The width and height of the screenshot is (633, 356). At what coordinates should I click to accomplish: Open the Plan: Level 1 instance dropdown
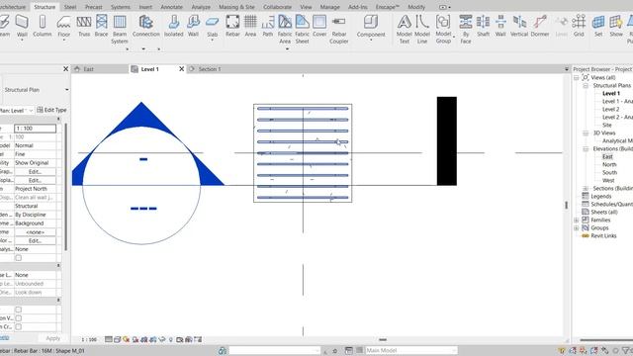click(x=31, y=110)
